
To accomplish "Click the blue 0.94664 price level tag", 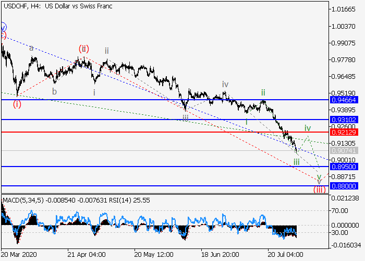I will pyautogui.click(x=346, y=99).
